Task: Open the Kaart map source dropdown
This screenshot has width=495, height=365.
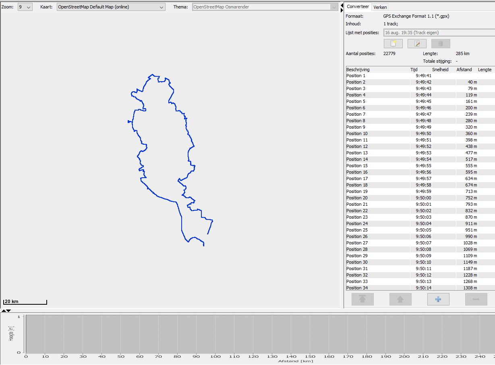Action: pos(111,7)
